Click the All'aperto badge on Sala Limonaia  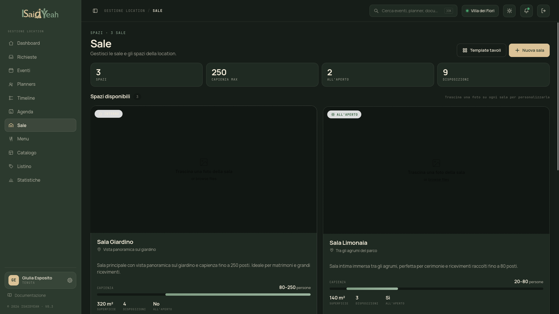[x=344, y=115]
